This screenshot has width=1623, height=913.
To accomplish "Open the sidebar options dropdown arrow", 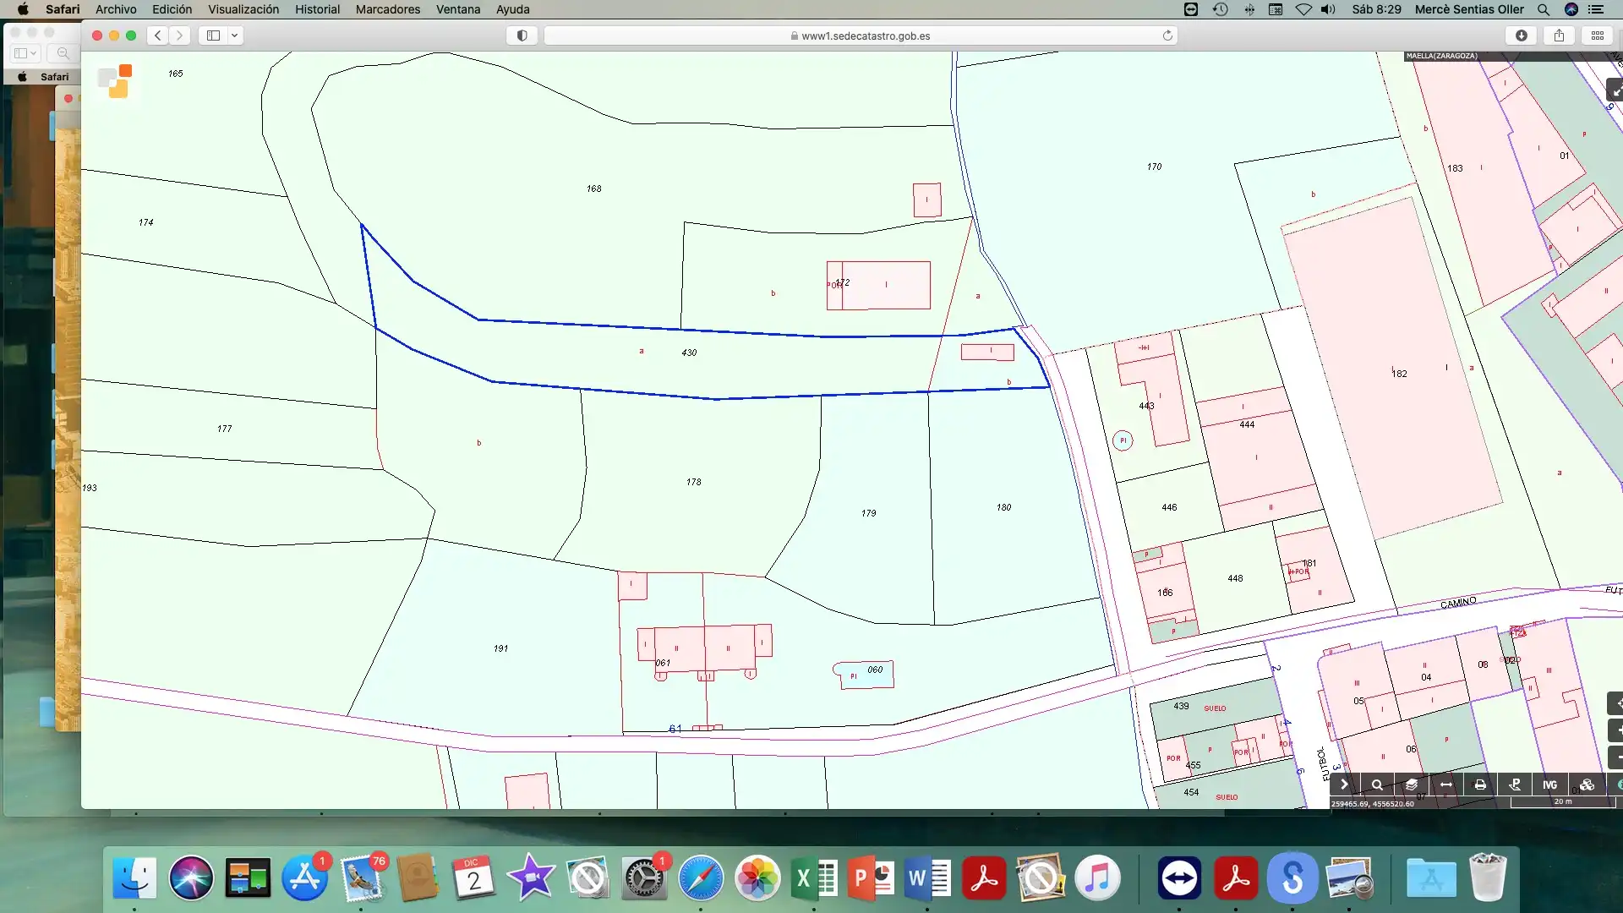I will click(235, 36).
